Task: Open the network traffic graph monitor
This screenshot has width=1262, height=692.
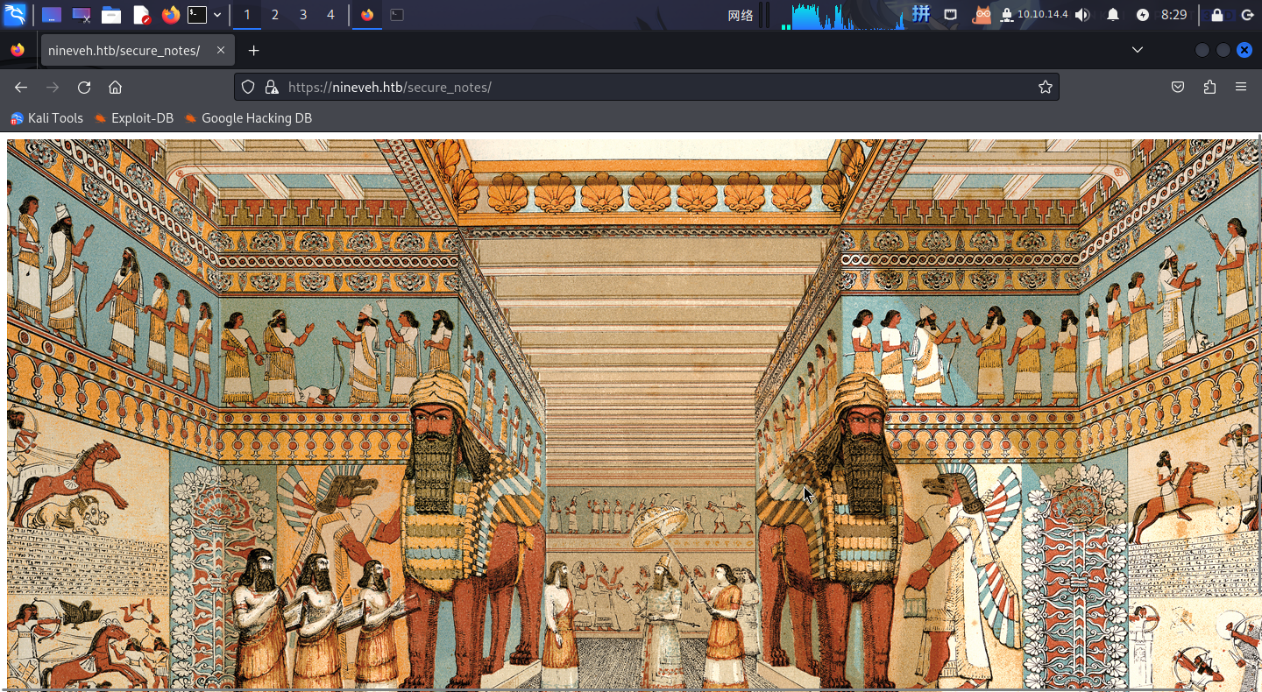Action: pyautogui.click(x=843, y=15)
